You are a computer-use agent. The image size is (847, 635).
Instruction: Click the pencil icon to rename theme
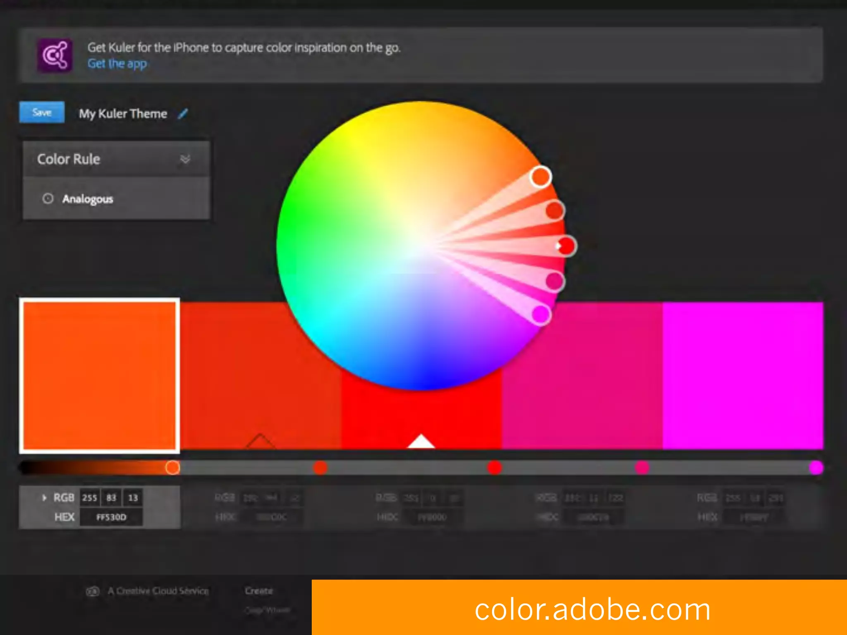pos(183,114)
